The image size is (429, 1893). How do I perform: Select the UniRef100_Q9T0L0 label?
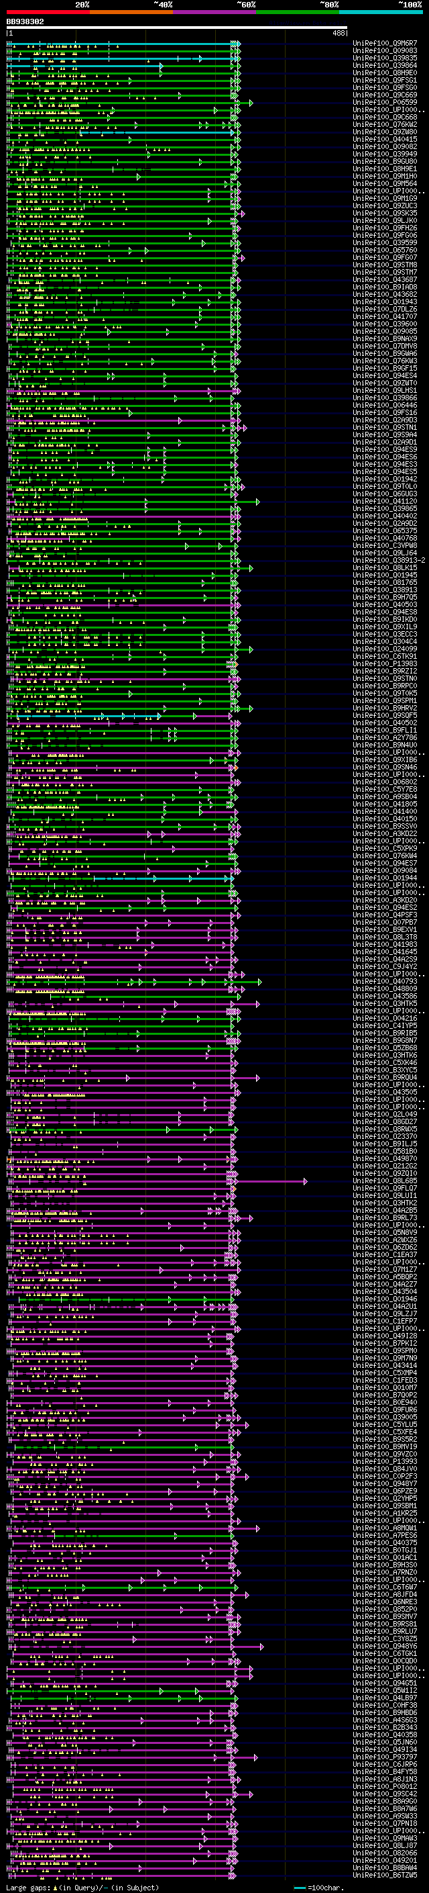(x=385, y=486)
